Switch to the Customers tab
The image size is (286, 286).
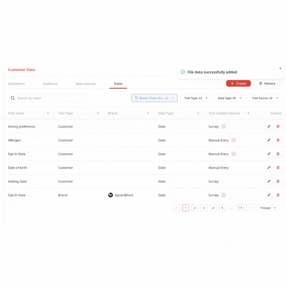click(16, 83)
